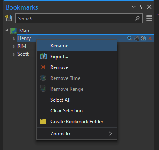The height and width of the screenshot is (150, 159).
Task: Click the Map icon in tree
Action: (14, 31)
